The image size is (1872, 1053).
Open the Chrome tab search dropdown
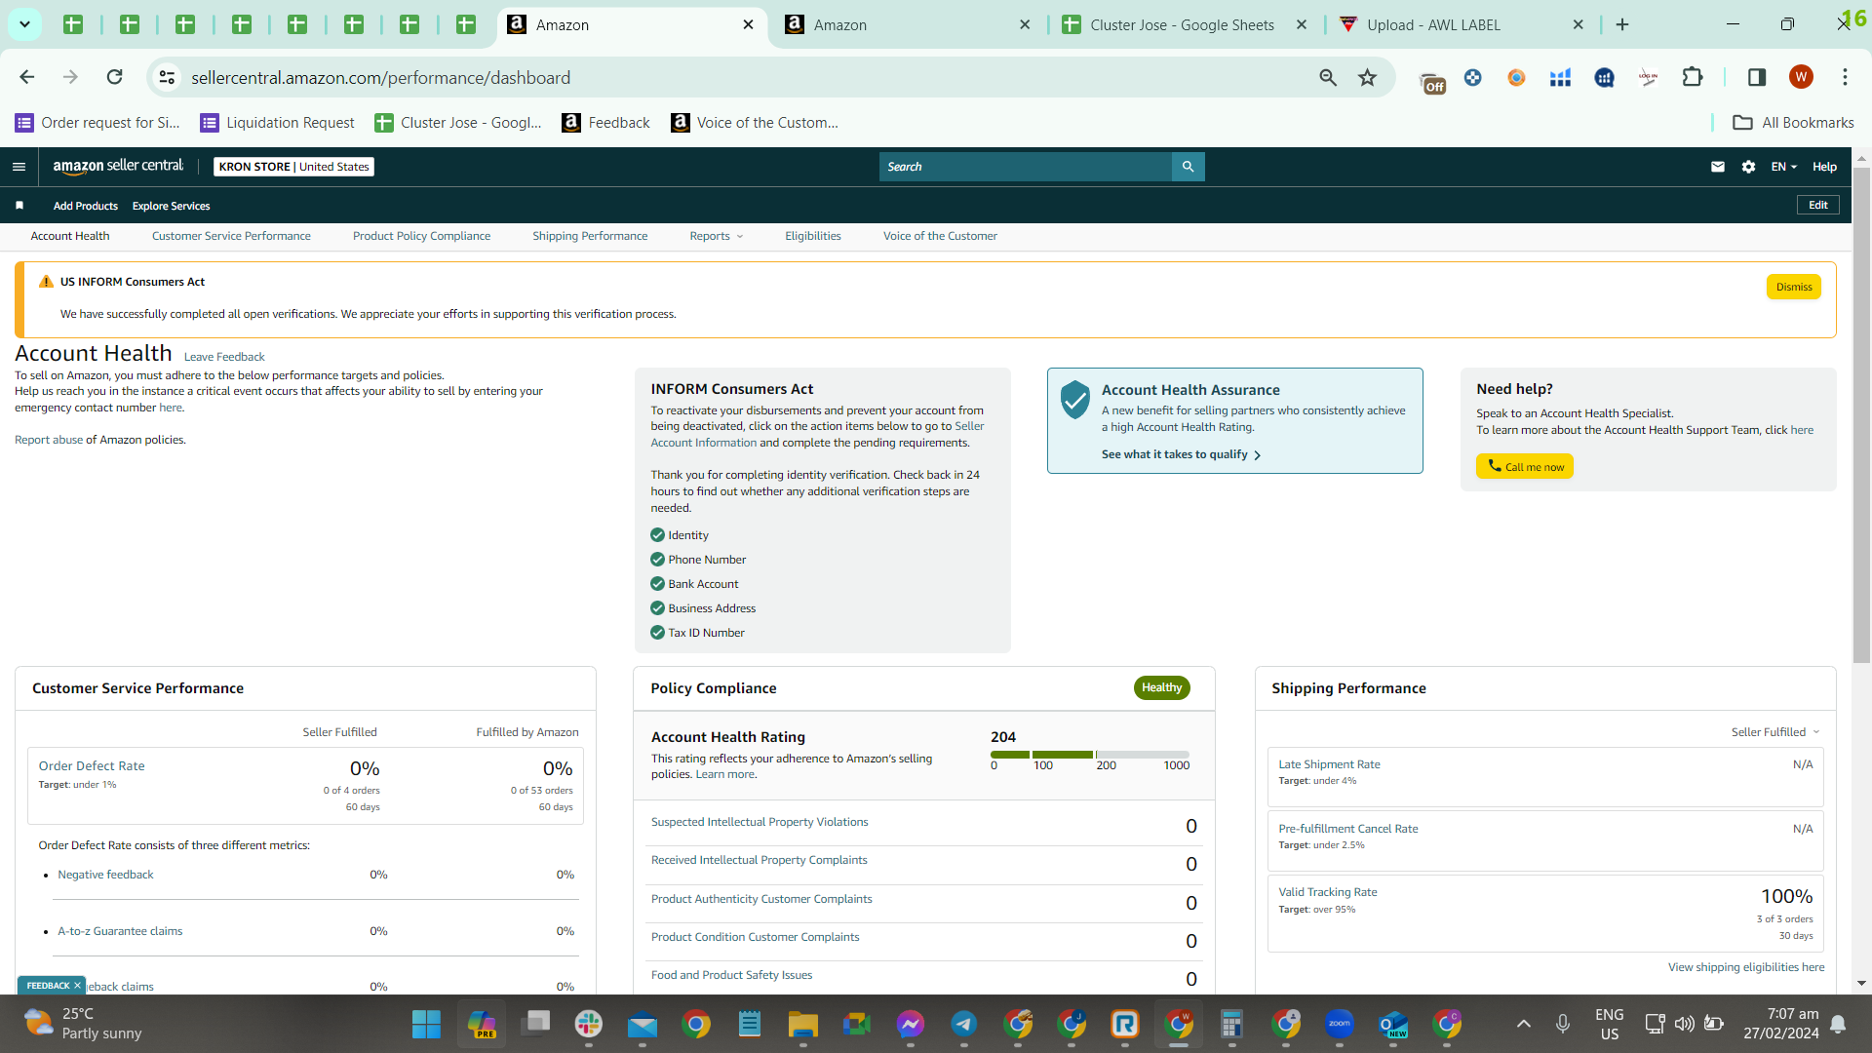[x=24, y=24]
